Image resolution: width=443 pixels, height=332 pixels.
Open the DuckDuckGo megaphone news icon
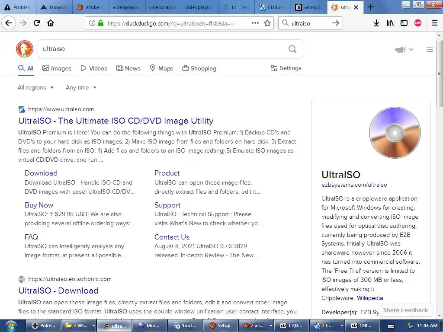pos(400,50)
